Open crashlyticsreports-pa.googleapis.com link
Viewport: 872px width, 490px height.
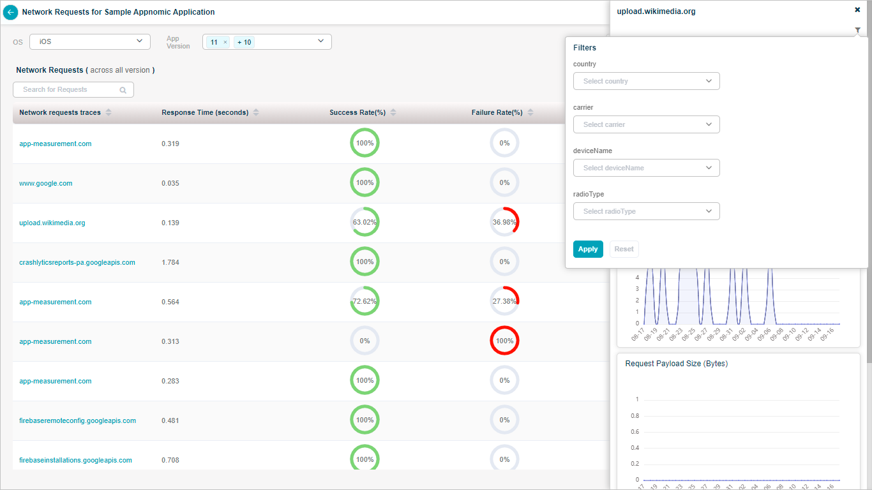pyautogui.click(x=77, y=262)
